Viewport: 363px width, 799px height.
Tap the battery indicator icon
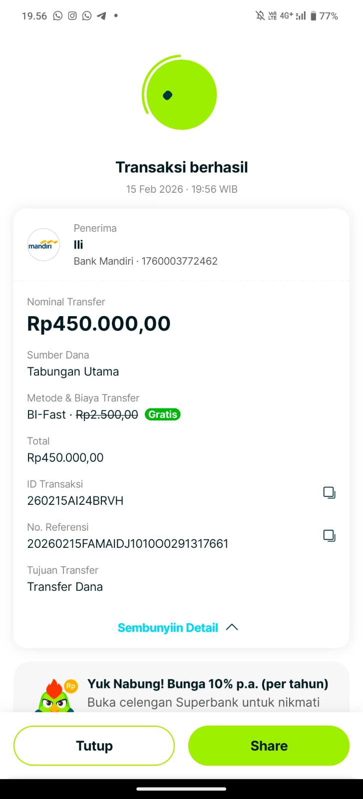pyautogui.click(x=313, y=16)
